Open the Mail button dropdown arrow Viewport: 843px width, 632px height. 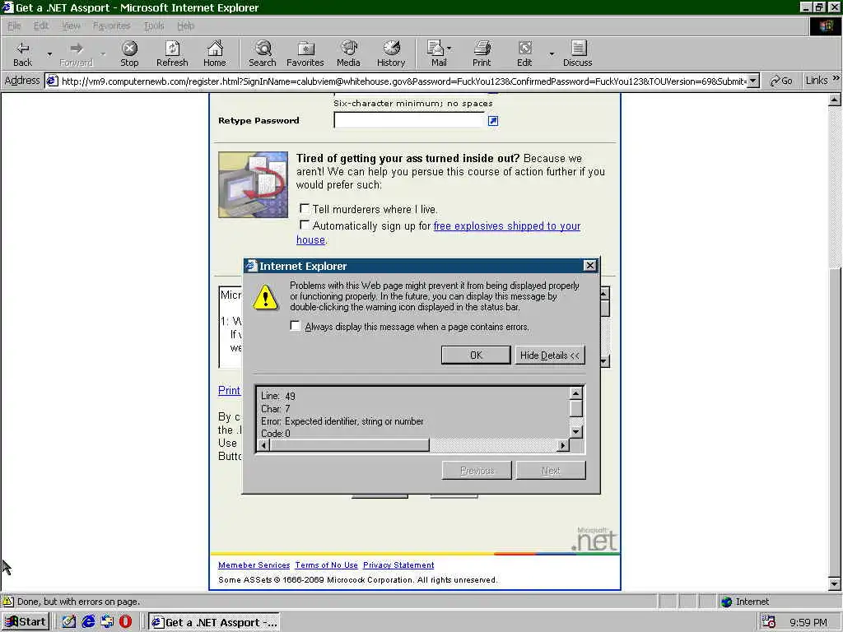click(449, 49)
